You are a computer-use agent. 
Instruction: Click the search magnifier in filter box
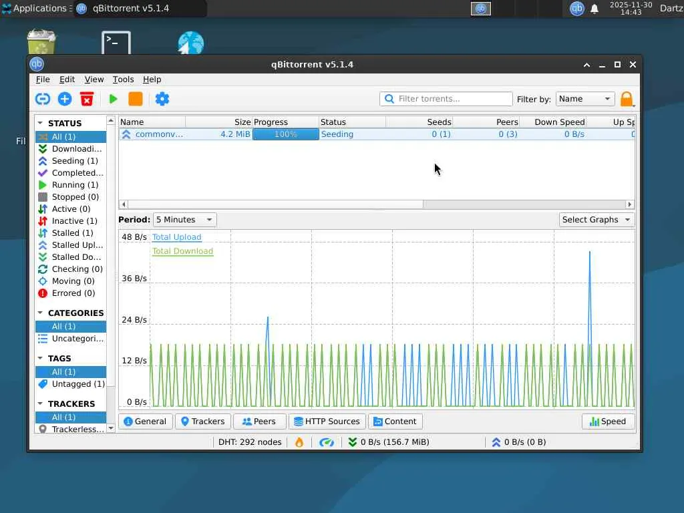[389, 99]
